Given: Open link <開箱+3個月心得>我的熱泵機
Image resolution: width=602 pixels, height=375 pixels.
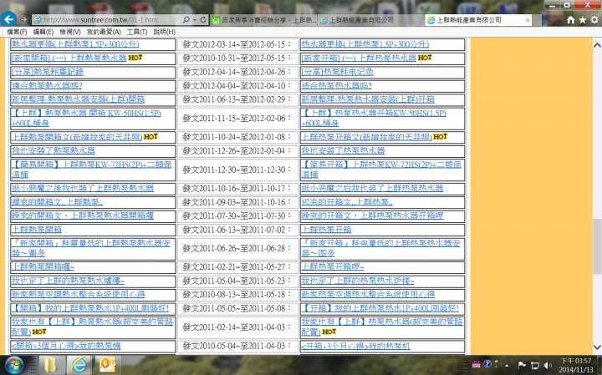Looking at the screenshot, I should tap(66, 346).
